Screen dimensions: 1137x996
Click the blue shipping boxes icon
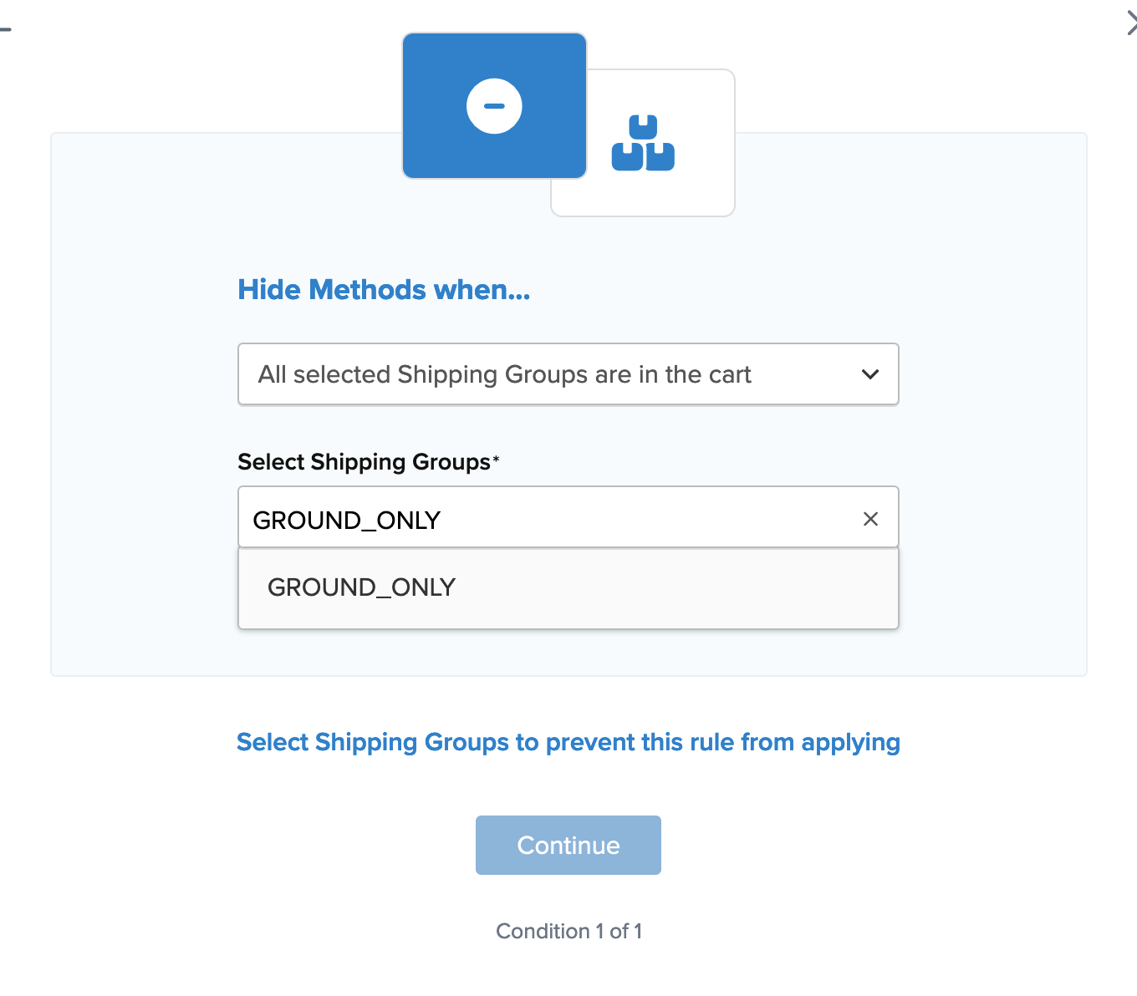coord(643,144)
